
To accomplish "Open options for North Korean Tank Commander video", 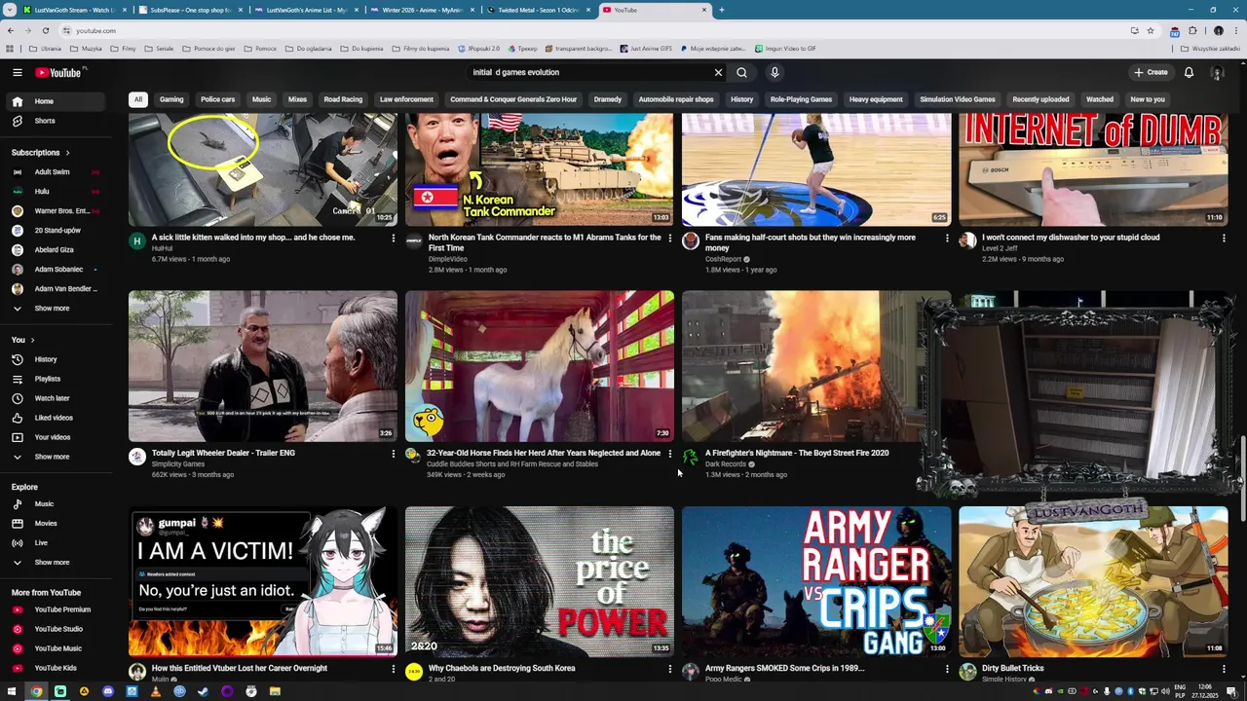I will click(x=670, y=238).
